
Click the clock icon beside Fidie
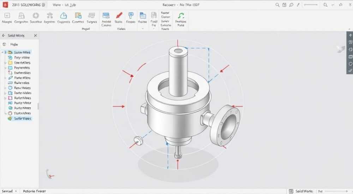(4, 44)
